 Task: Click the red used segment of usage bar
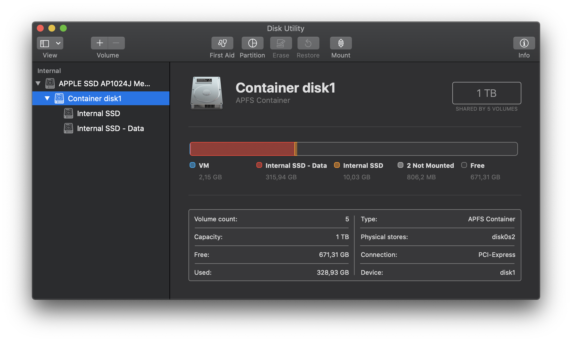242,149
